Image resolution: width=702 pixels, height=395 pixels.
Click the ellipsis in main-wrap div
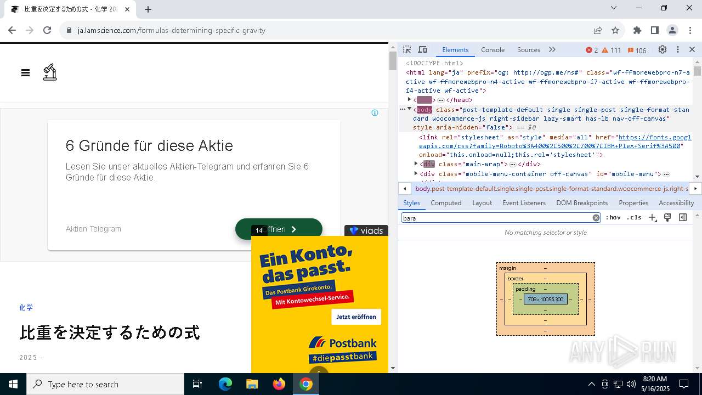[512, 164]
